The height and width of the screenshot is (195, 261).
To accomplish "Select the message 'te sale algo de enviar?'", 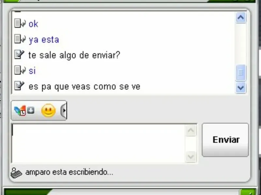I will pyautogui.click(x=74, y=55).
